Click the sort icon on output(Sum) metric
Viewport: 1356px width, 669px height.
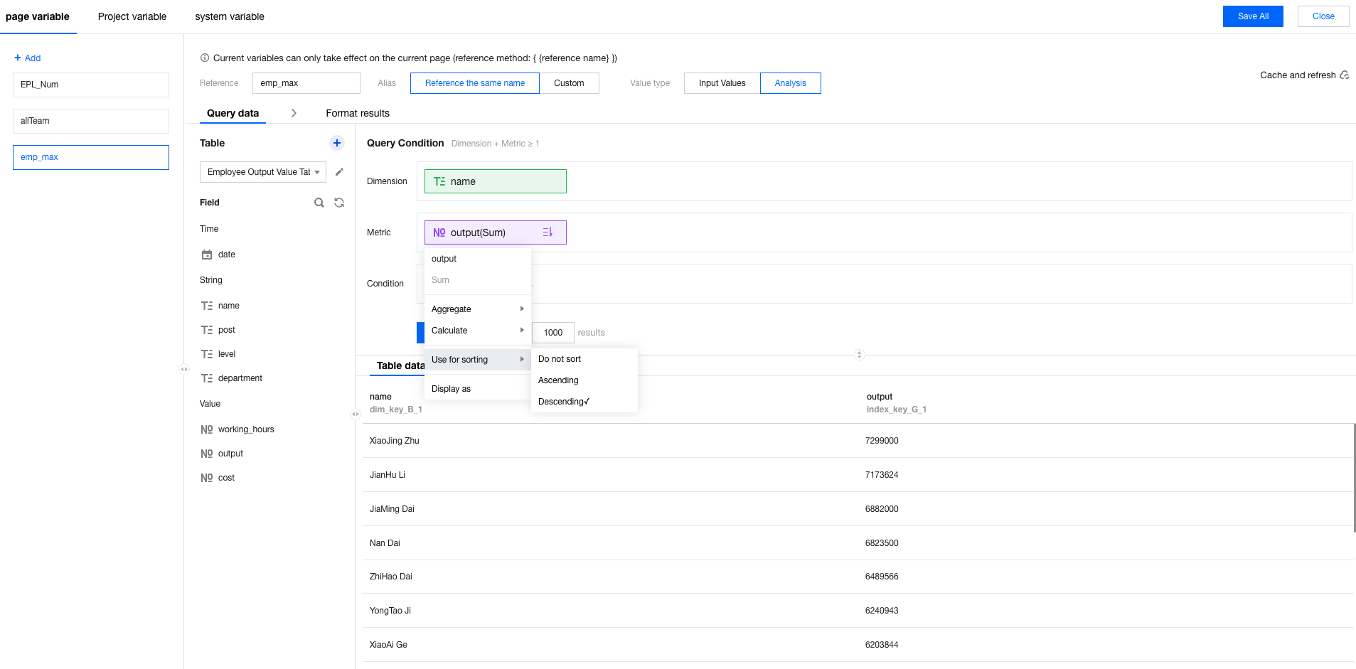coord(548,232)
